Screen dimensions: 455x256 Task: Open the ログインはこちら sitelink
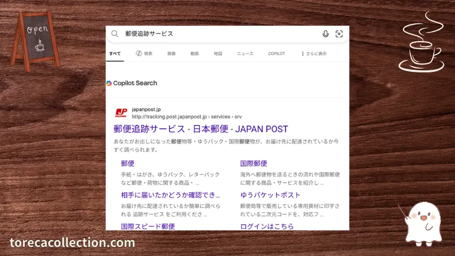pos(267,226)
